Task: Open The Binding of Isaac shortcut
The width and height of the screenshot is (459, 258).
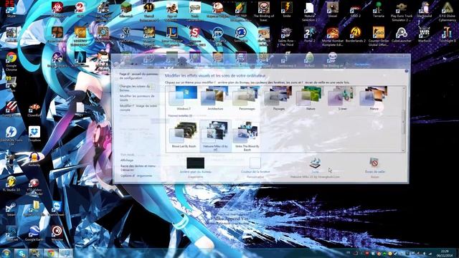Action: 263,11
